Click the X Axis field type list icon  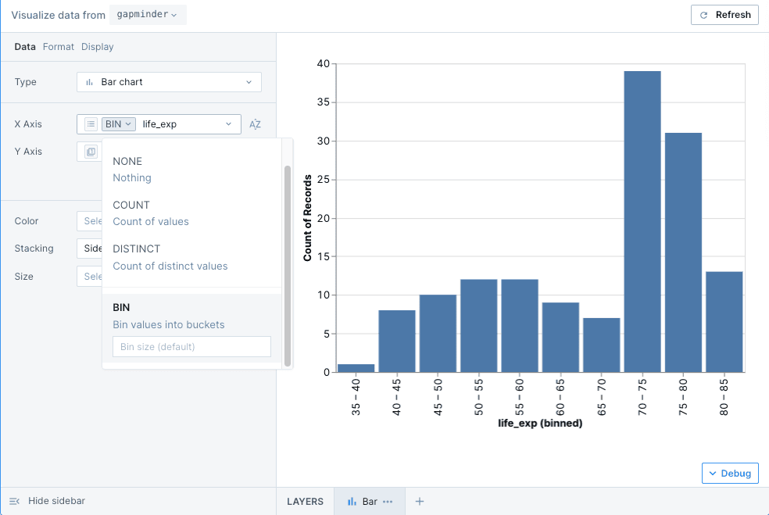pos(91,124)
